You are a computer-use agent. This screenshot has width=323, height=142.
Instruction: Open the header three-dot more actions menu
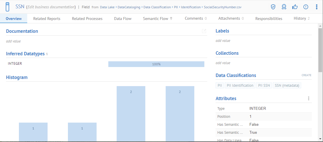click(x=316, y=7)
